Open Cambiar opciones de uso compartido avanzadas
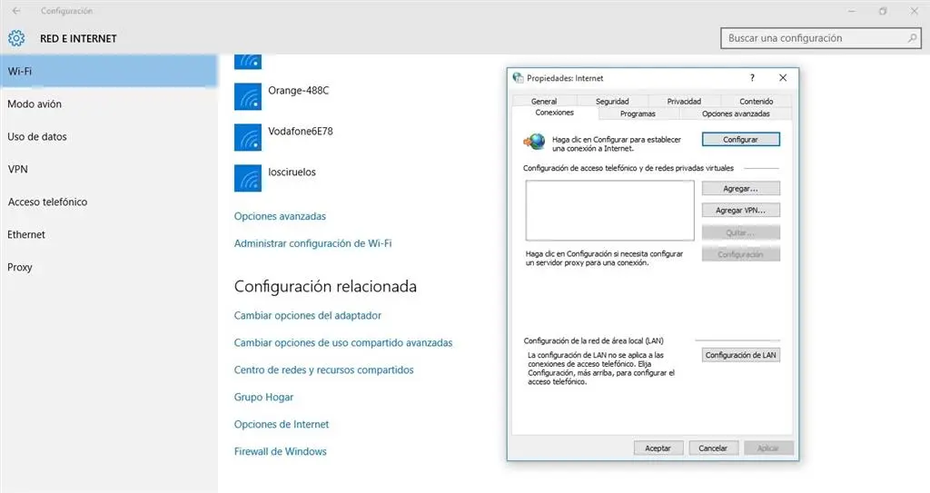This screenshot has height=493, width=930. click(342, 343)
